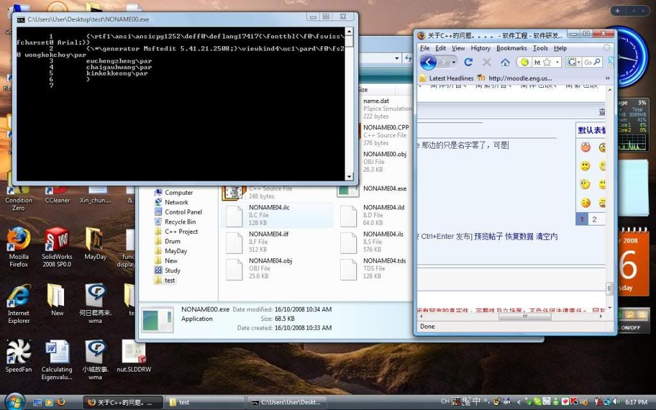This screenshot has height=410, width=656.
Task: Click the console window's vertical scrollbar down arrow
Action: tap(349, 176)
